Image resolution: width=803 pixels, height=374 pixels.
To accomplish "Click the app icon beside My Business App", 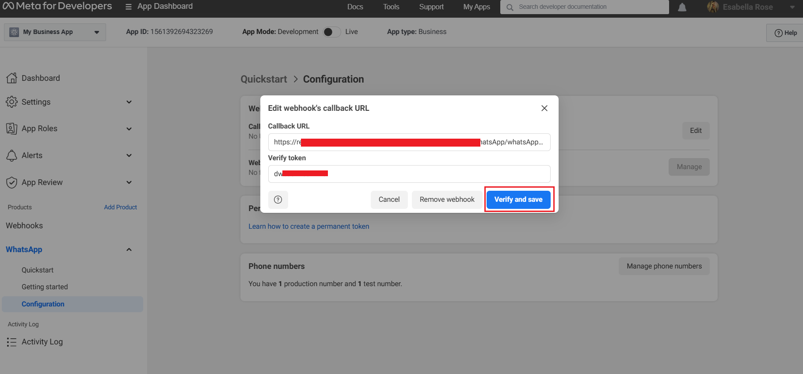I will 14,32.
